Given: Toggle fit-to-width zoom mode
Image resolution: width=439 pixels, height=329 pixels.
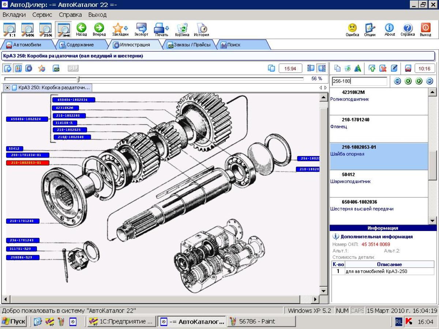Looking at the screenshot, I should pyautogui.click(x=64, y=29).
